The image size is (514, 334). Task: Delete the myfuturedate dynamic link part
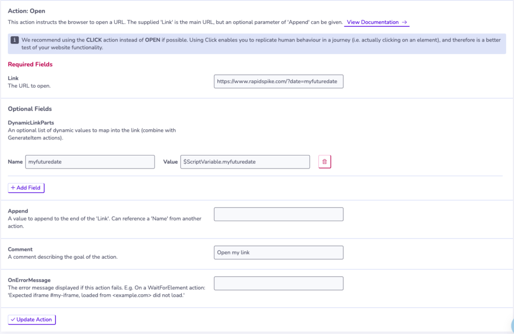point(325,162)
